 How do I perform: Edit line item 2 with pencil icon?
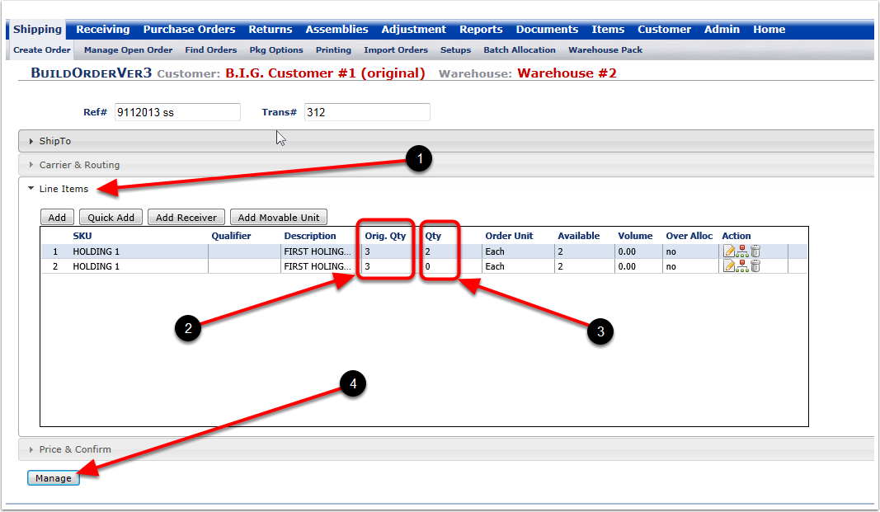[729, 265]
